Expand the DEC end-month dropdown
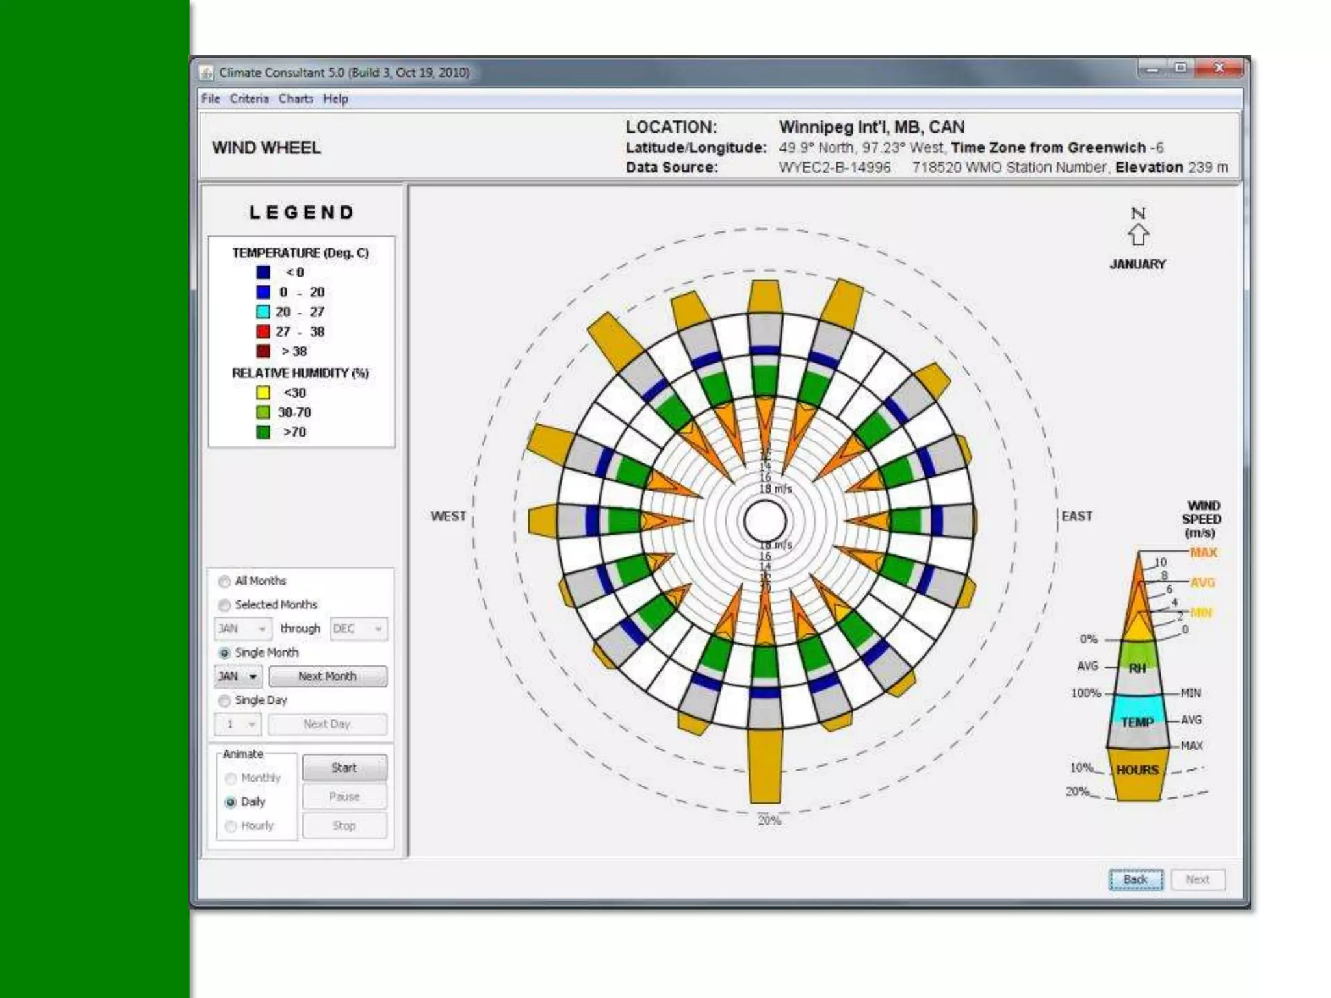1331x998 pixels. pos(358,628)
